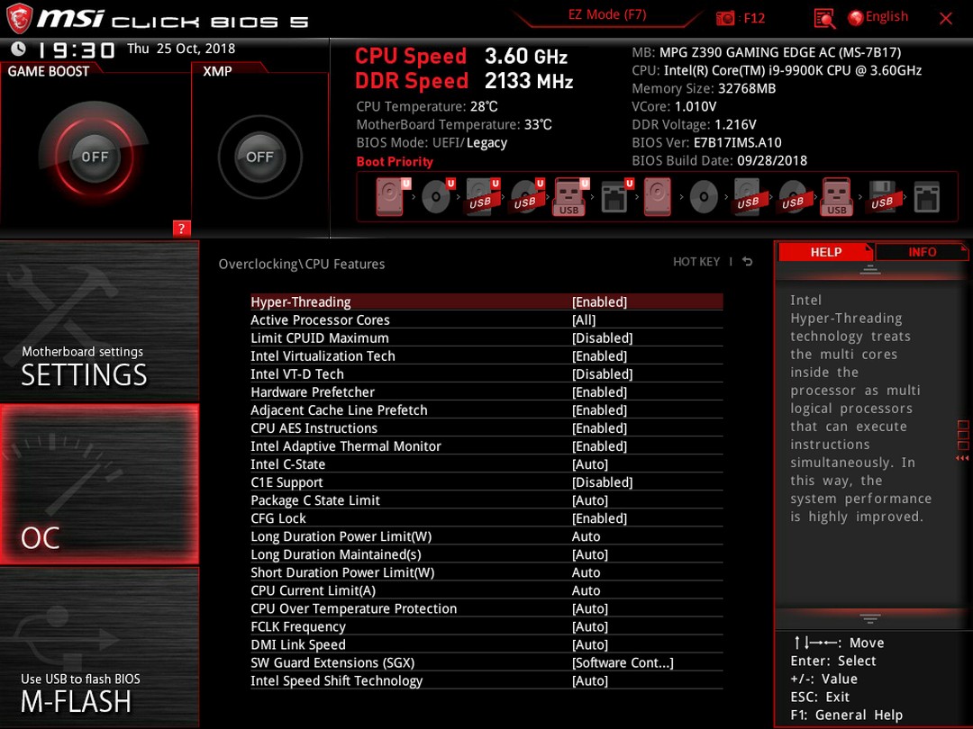Click the F12 screenshot camera icon
The width and height of the screenshot is (973, 729).
pos(724,18)
